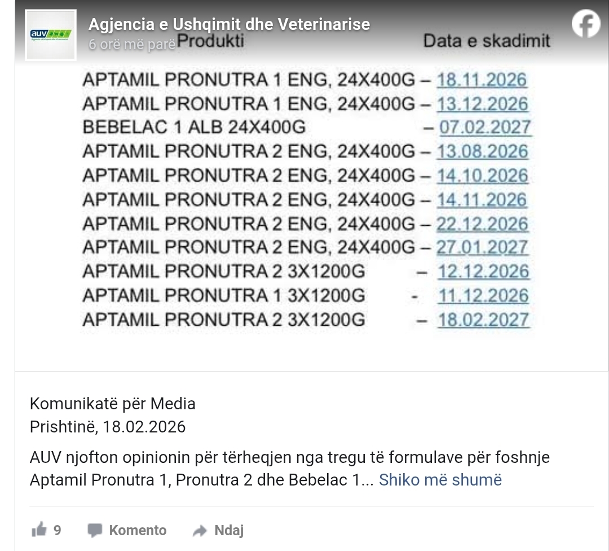The image size is (609, 551).
Task: Click the "6 orë më parë" timestamp
Action: 132,45
